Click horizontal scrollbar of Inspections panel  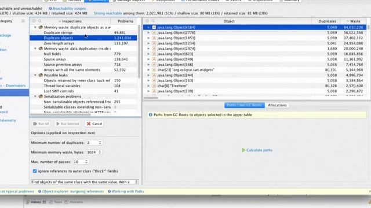[60, 114]
